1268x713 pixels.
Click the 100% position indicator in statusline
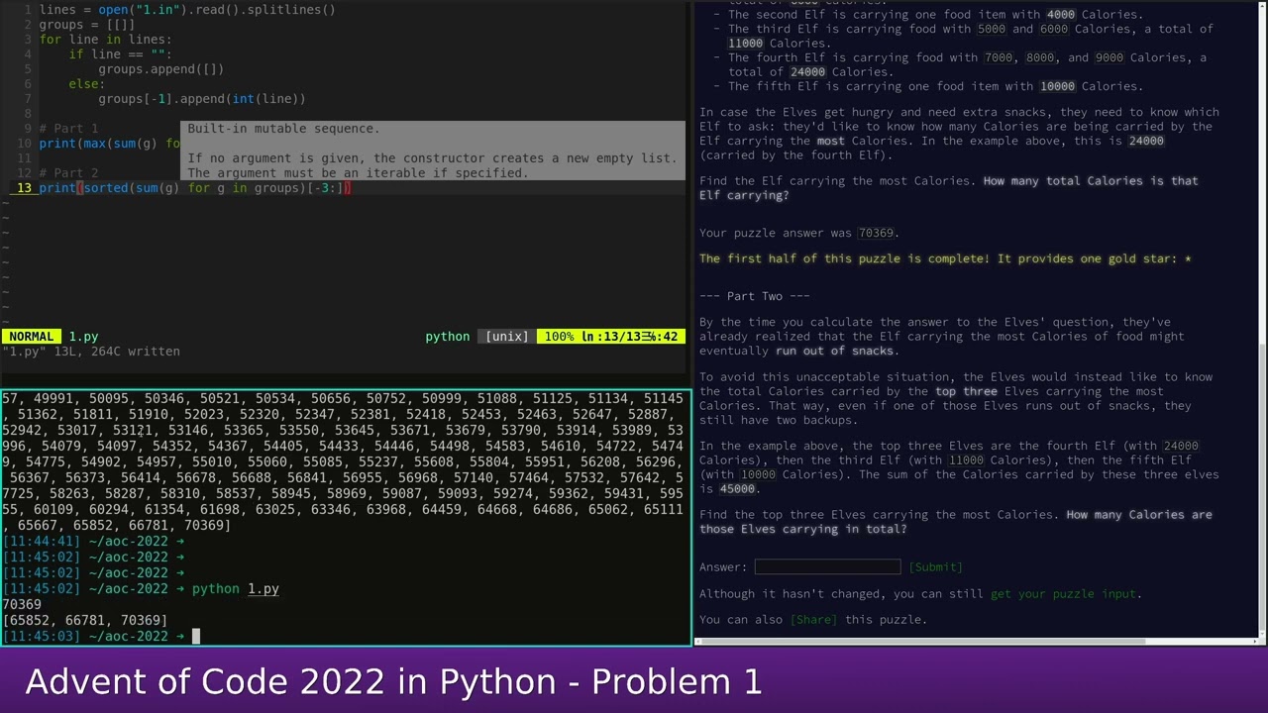coord(559,337)
